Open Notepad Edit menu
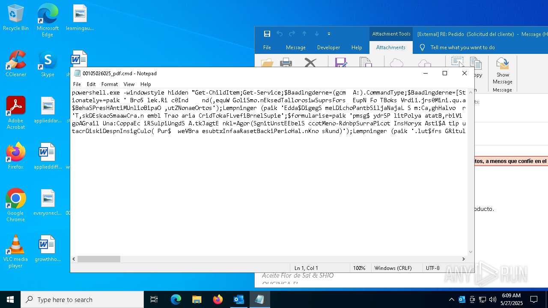 point(91,84)
